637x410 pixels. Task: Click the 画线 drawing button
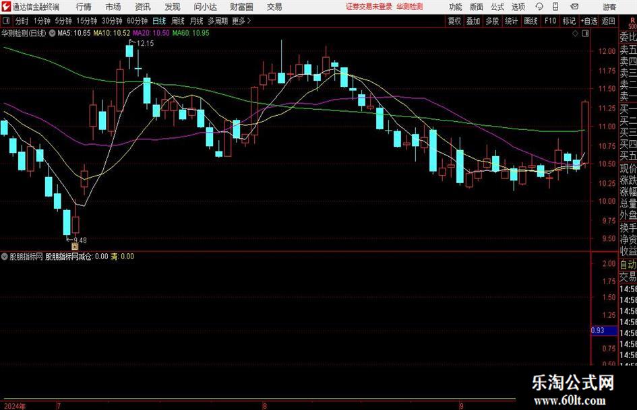530,21
